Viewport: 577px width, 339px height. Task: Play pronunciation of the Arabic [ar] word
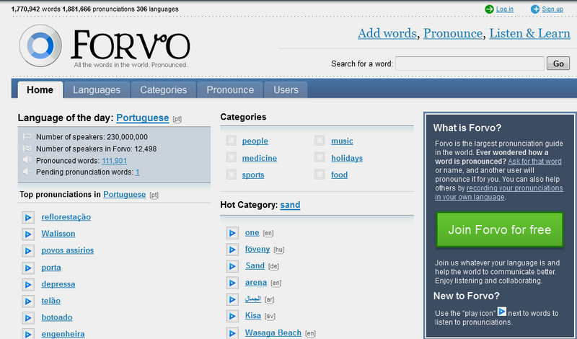click(x=232, y=299)
